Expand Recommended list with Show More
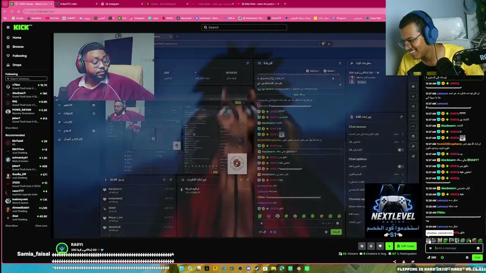Viewport: 486px width, 273px height. tap(11, 226)
